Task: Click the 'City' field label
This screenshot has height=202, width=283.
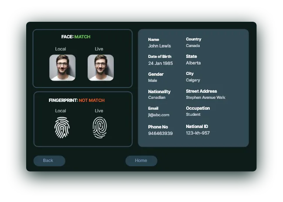Action: point(190,74)
